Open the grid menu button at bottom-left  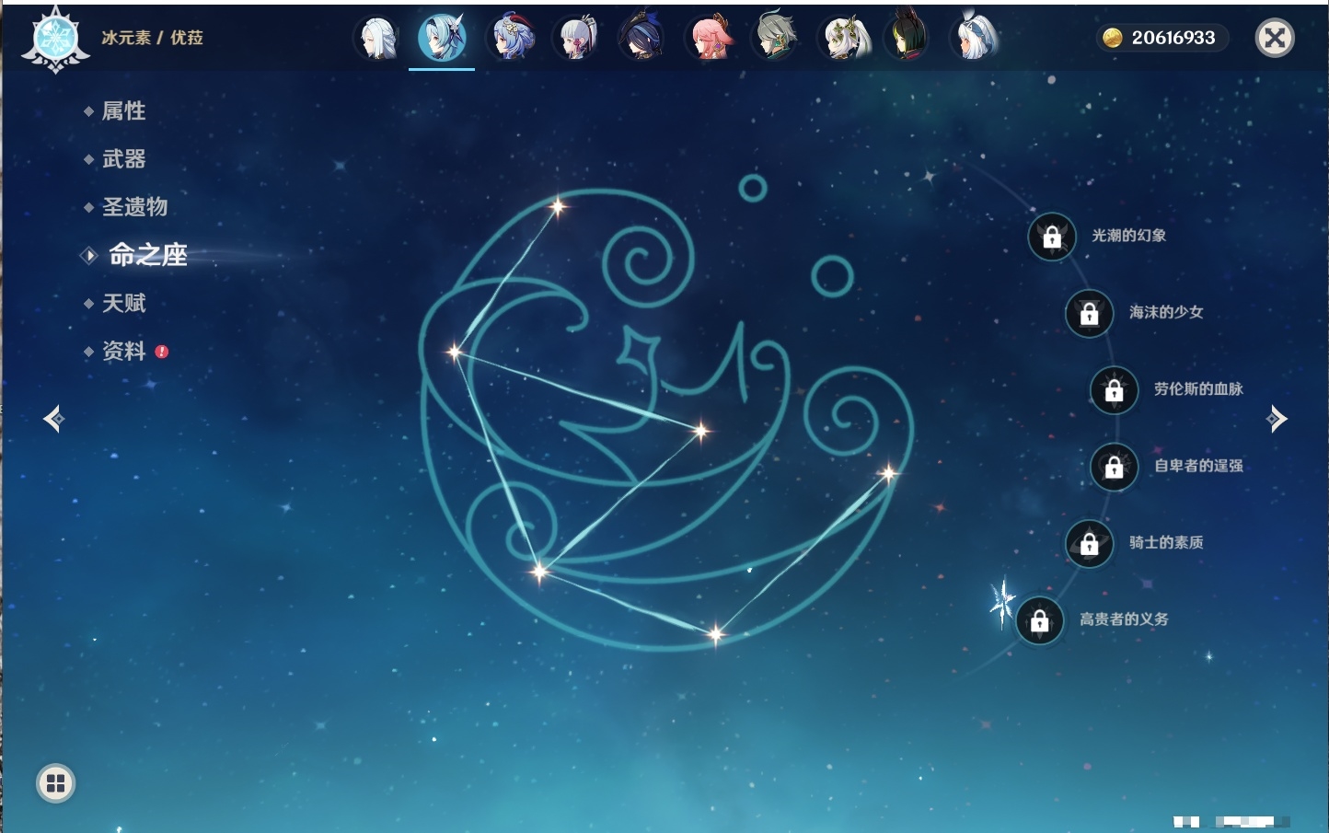pyautogui.click(x=55, y=783)
